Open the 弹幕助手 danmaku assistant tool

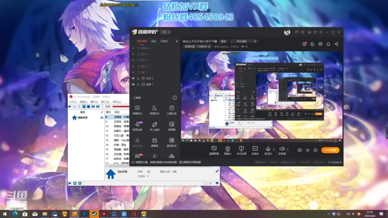pos(137,110)
